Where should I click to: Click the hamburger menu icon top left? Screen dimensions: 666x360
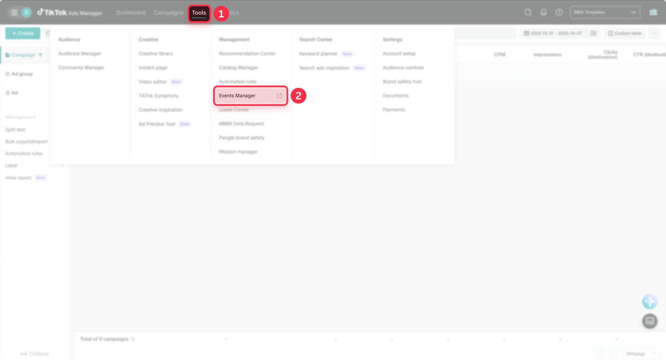coord(14,12)
